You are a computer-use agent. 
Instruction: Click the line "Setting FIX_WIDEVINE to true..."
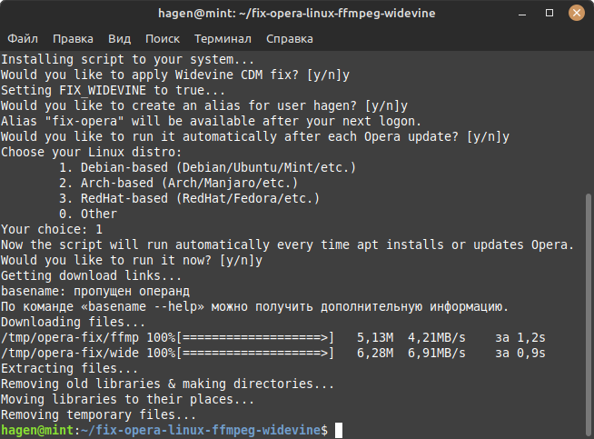pos(114,90)
